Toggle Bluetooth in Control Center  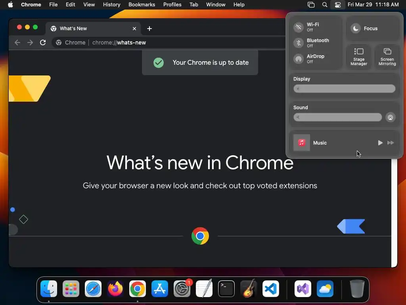[298, 43]
